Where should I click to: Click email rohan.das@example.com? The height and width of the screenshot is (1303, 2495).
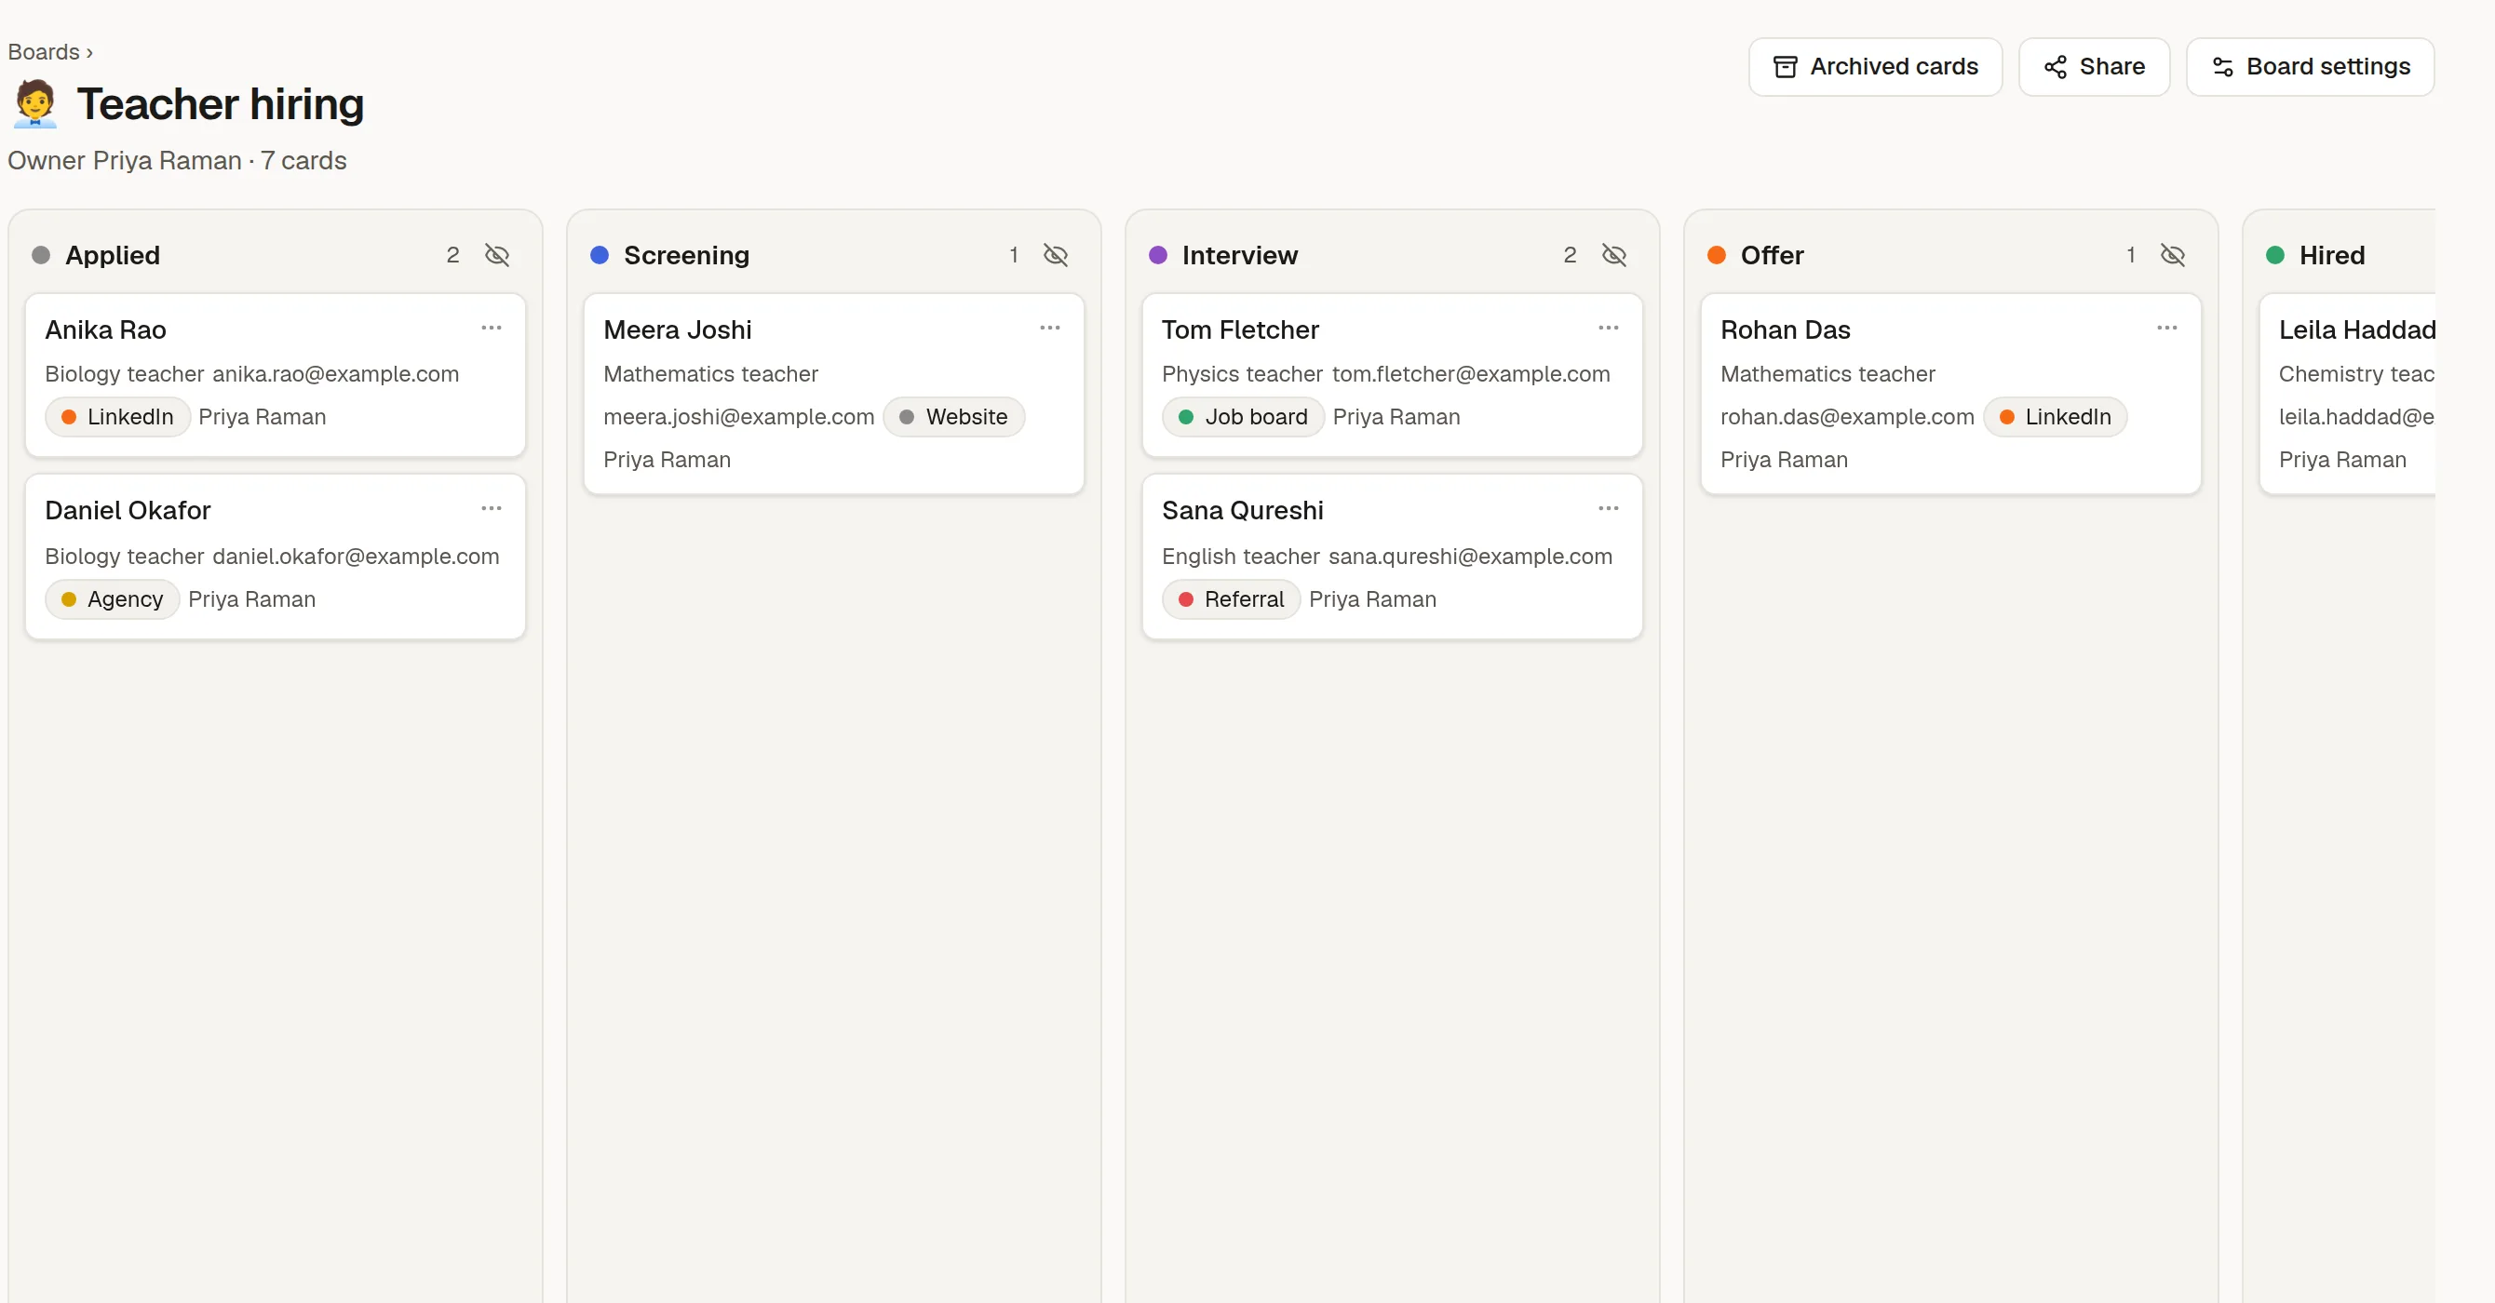point(1847,417)
